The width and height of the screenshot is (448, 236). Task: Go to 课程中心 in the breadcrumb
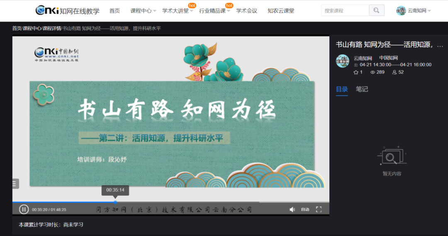[32, 28]
